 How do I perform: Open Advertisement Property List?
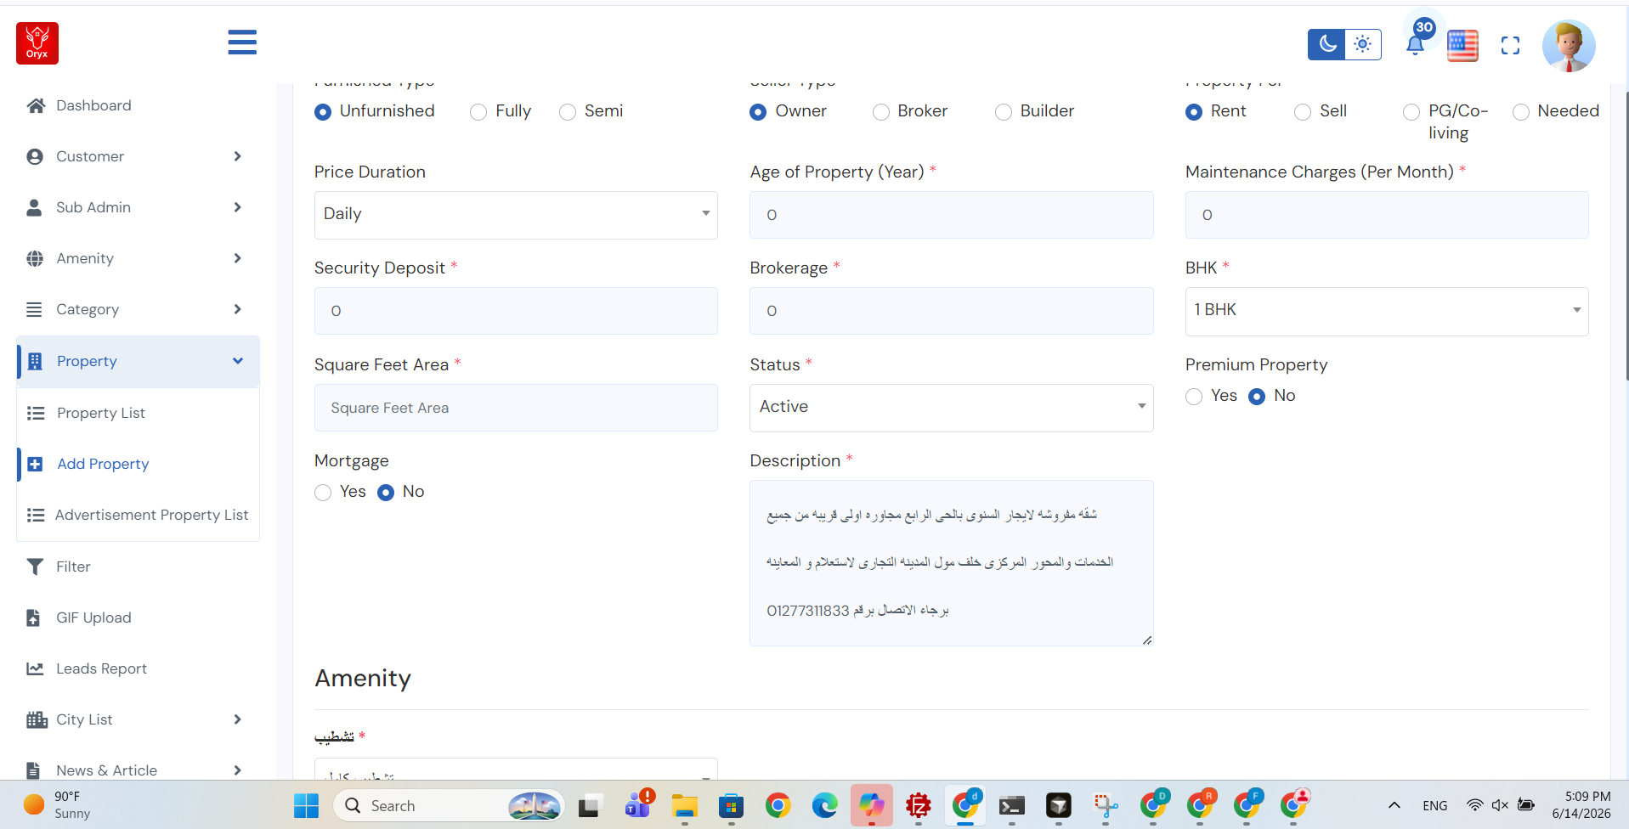151,515
